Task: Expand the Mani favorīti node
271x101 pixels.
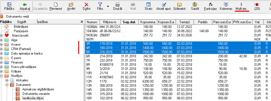Action: pos(1,36)
